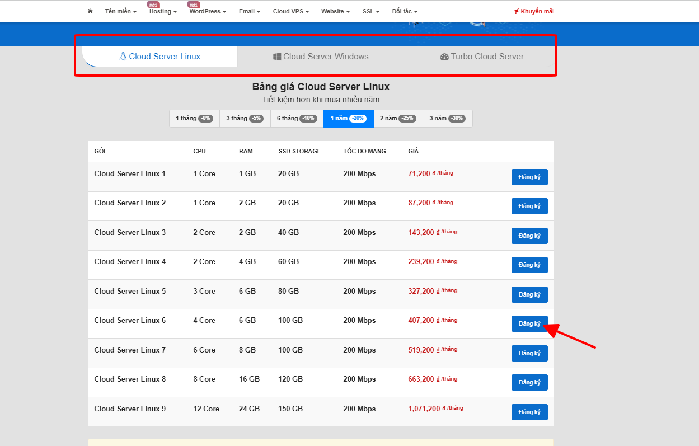Select the 1 tháng billing period
The width and height of the screenshot is (699, 446).
pyautogui.click(x=194, y=119)
